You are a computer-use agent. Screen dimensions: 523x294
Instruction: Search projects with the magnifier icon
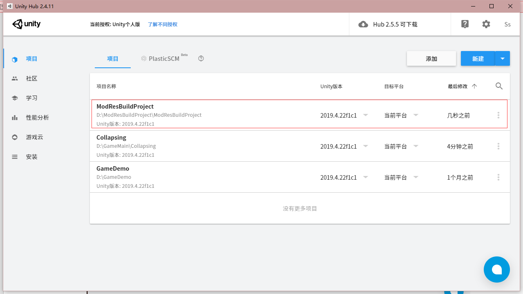[x=499, y=86]
